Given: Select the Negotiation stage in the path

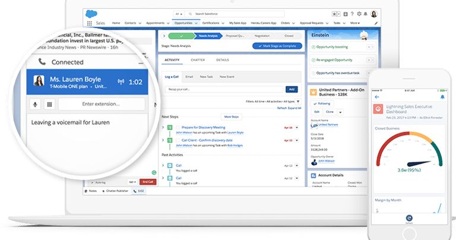Looking at the screenshot, I should tap(262, 36).
